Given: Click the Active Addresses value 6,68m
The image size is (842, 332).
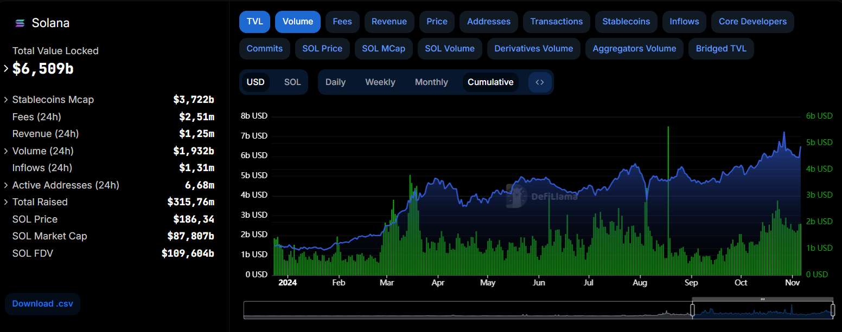Looking at the screenshot, I should [200, 185].
